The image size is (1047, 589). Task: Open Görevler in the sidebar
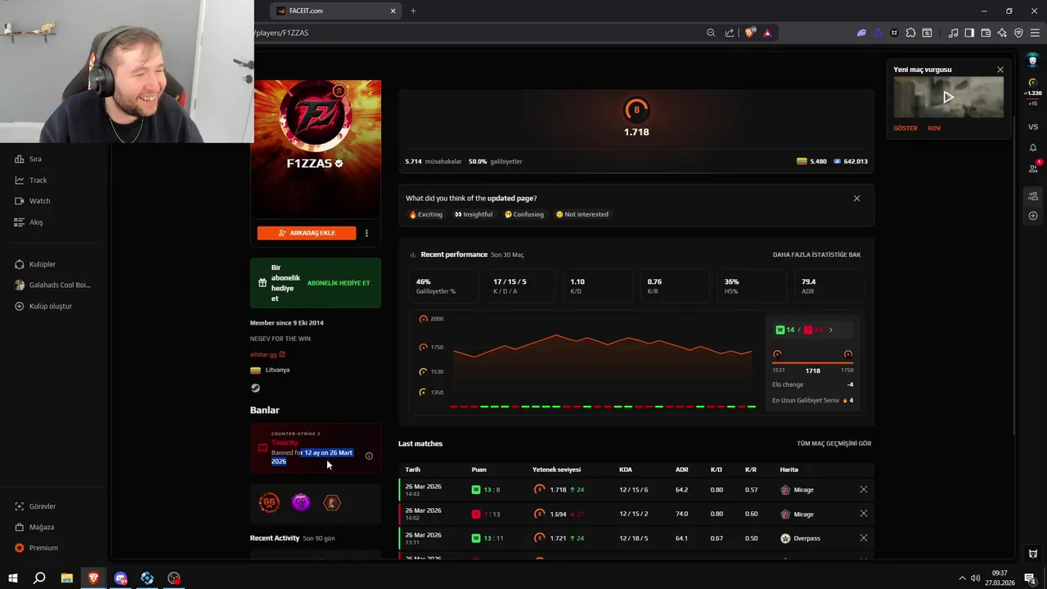pos(35,506)
